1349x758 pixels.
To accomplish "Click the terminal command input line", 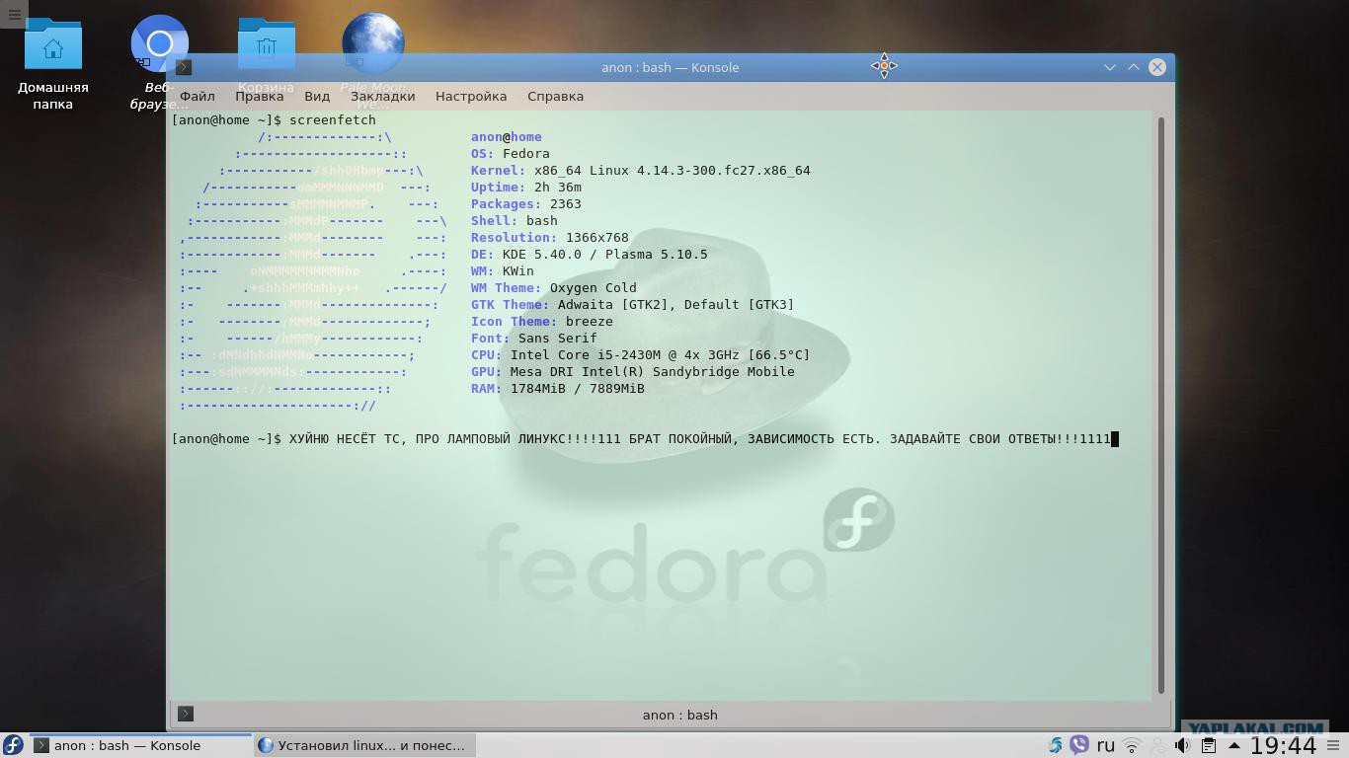I will click(x=645, y=439).
